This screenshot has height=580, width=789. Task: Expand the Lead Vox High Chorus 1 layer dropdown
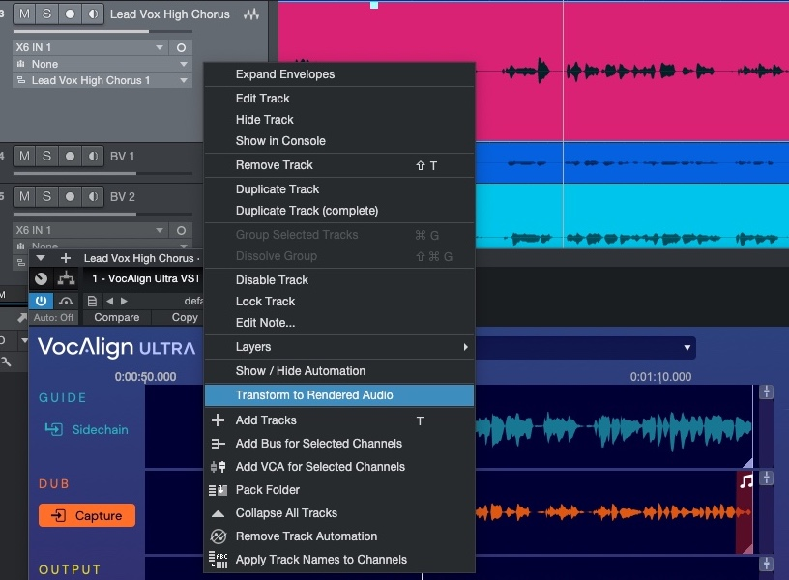pos(102,80)
